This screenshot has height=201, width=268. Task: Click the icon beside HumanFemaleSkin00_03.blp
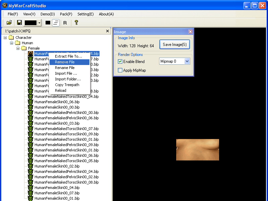30,123
